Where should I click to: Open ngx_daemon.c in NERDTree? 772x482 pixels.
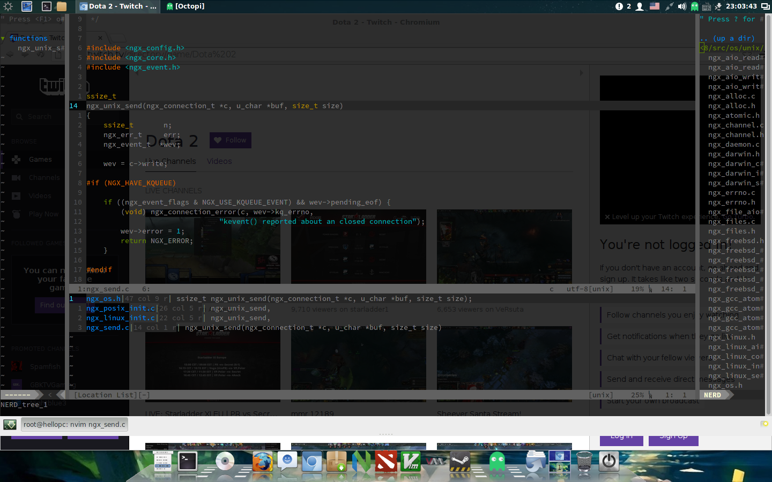pos(733,145)
